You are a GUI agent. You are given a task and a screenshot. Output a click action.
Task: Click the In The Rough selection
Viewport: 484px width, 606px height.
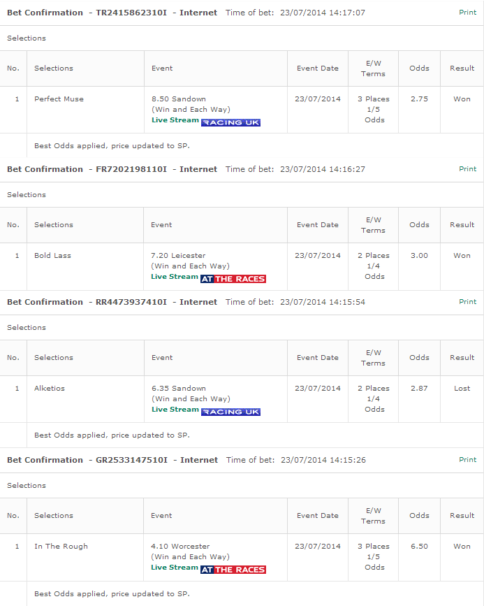pyautogui.click(x=61, y=546)
